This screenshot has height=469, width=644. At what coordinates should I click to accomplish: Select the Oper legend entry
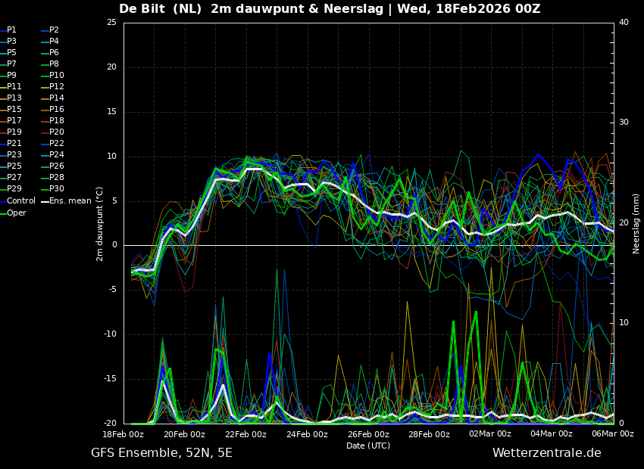pos(17,213)
